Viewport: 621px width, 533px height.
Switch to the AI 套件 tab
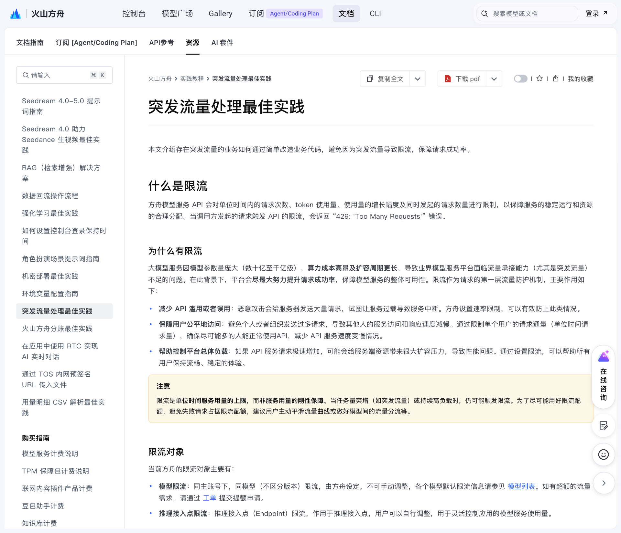pos(222,43)
